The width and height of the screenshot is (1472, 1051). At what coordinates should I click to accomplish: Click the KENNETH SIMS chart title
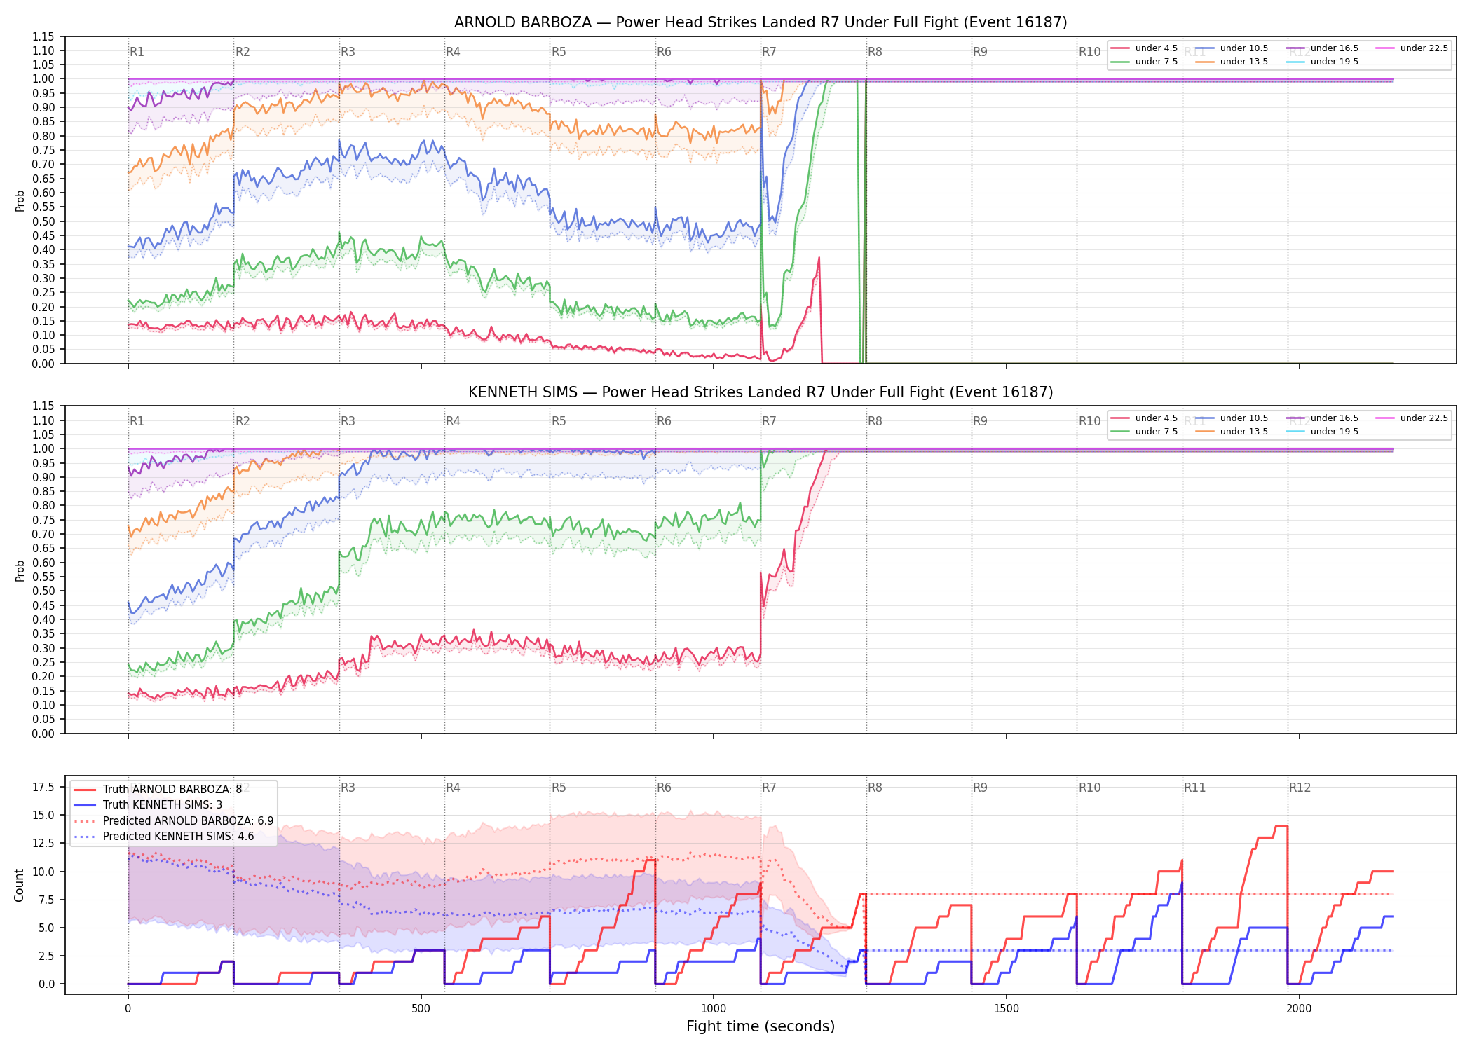tap(761, 392)
